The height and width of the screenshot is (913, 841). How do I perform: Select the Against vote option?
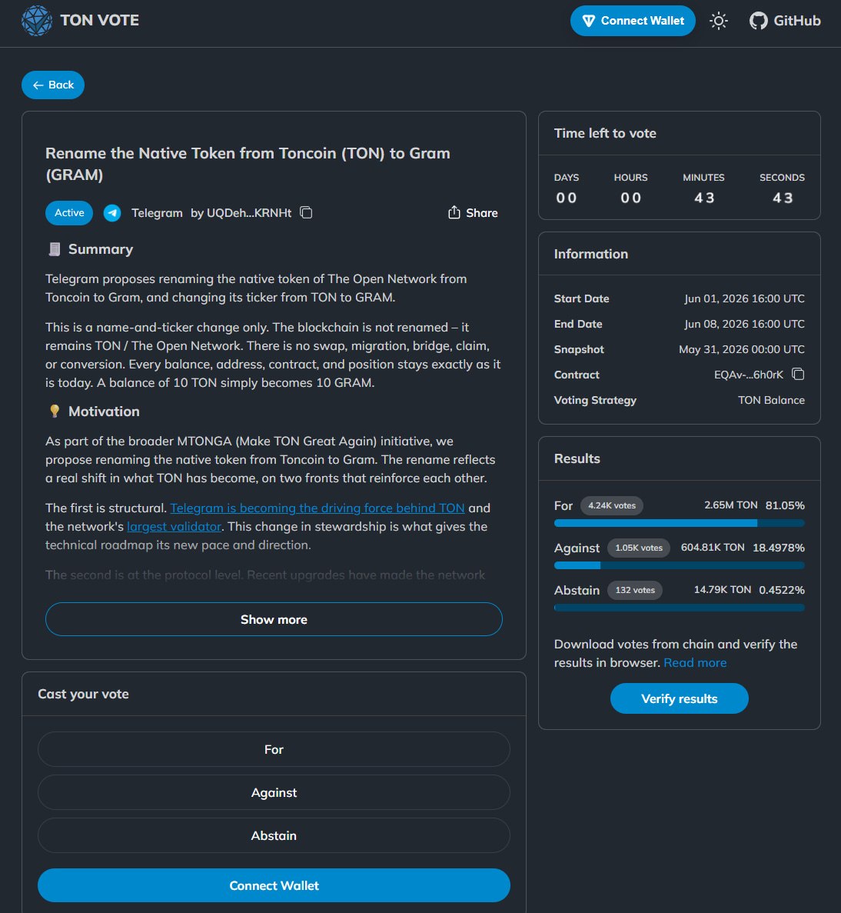274,792
